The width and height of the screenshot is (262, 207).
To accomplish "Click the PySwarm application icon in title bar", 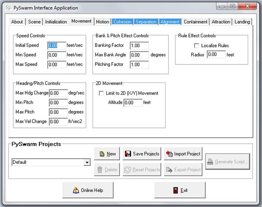I will click(x=8, y=8).
